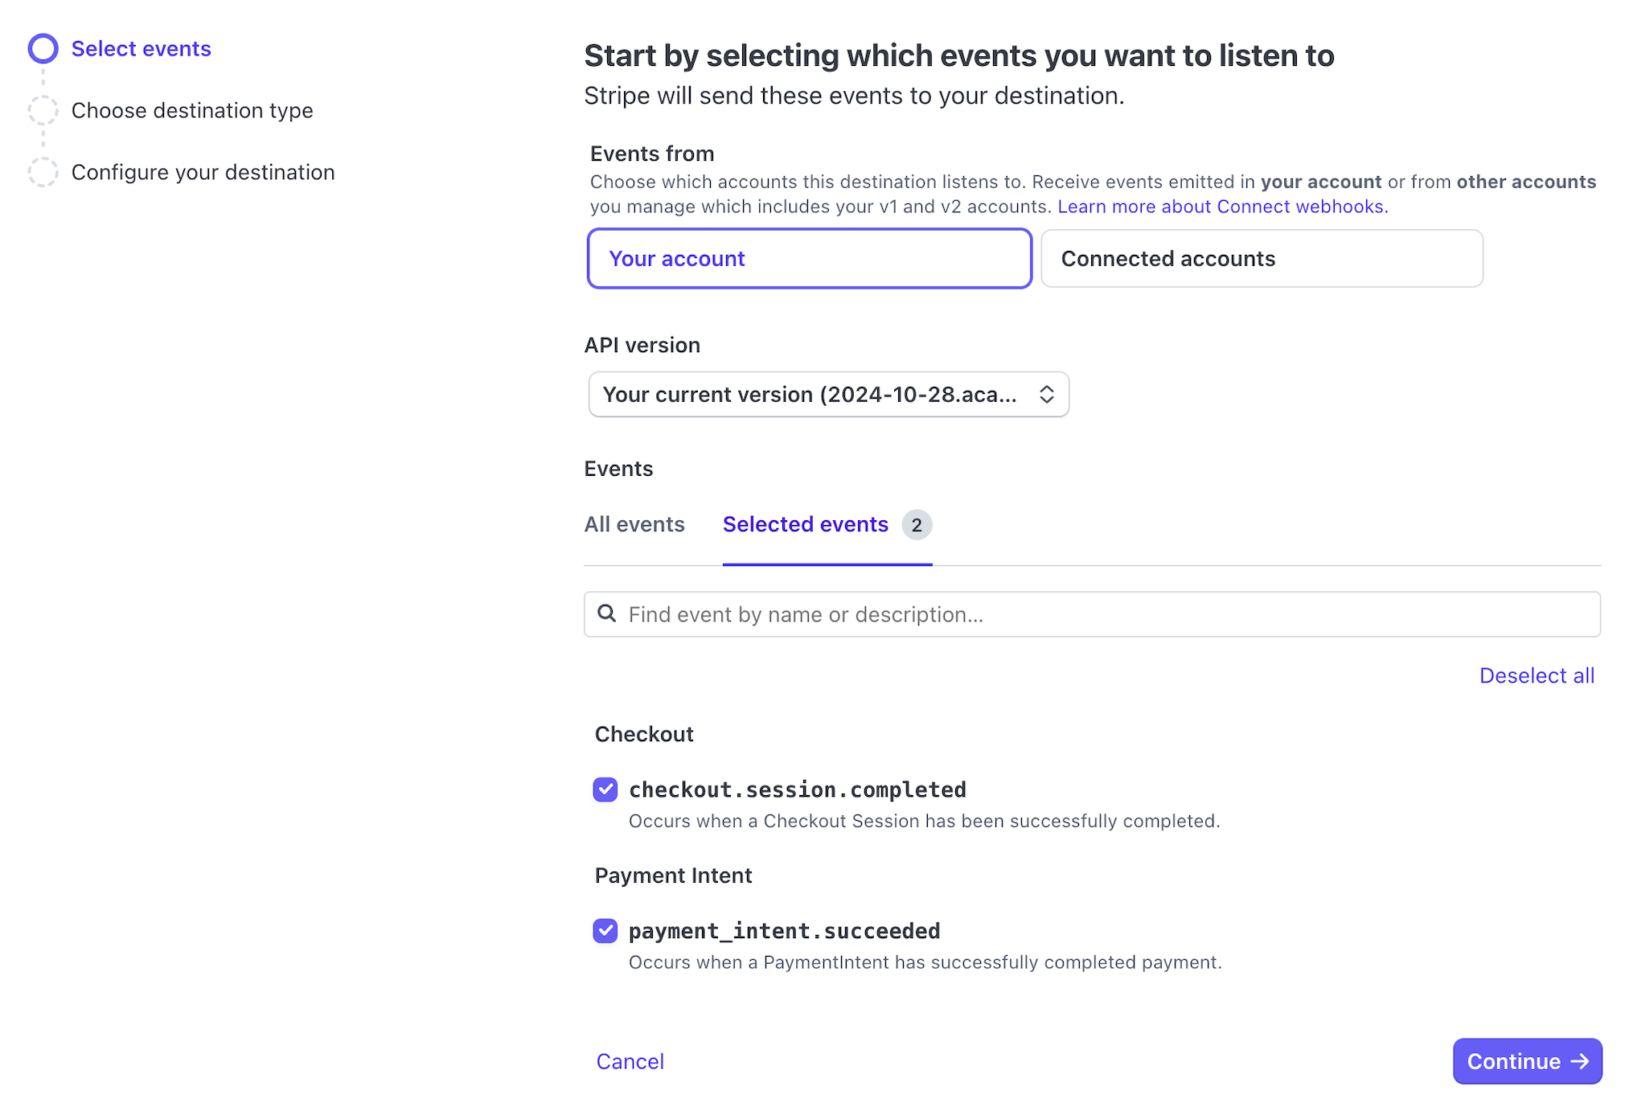The height and width of the screenshot is (1111, 1629).
Task: Switch to the All events tab
Action: point(634,525)
